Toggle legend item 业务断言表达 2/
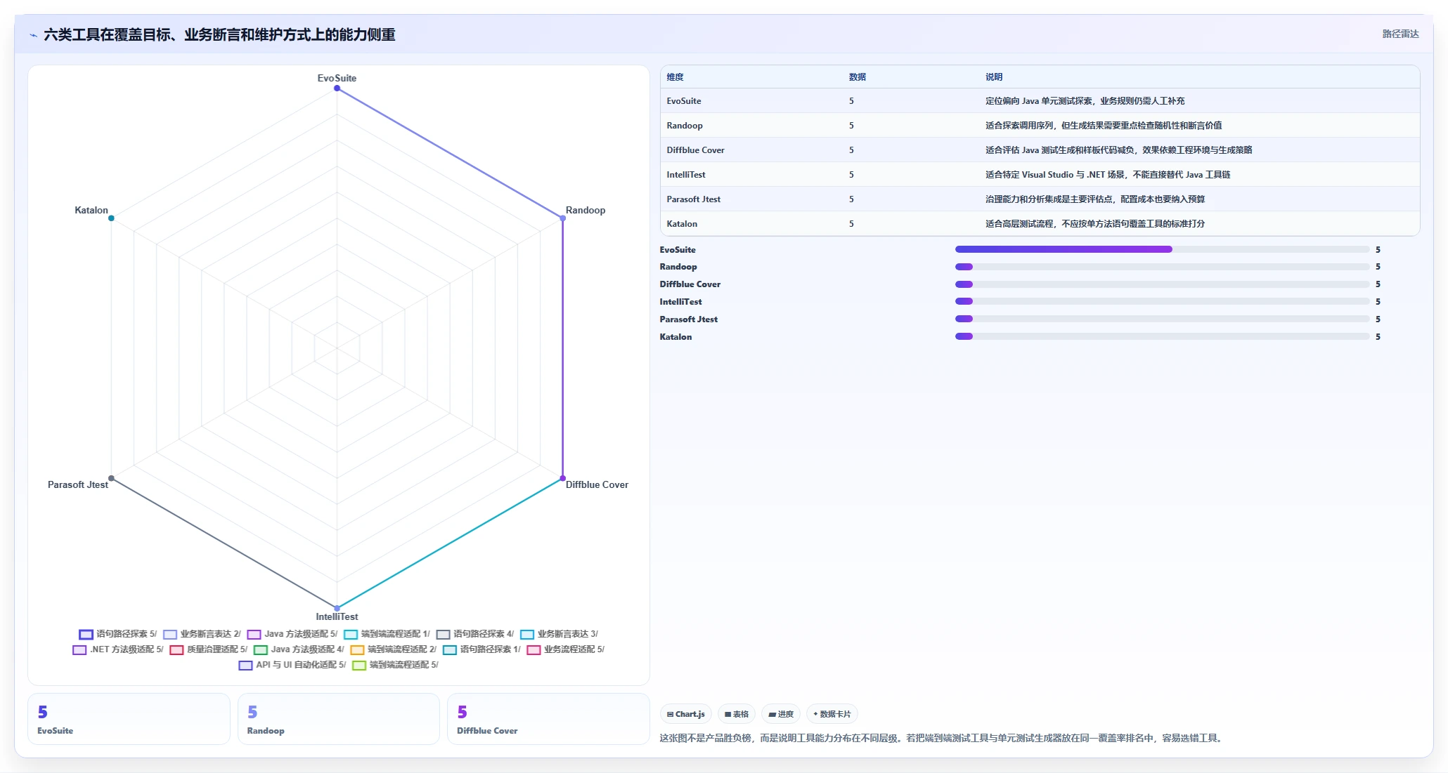The image size is (1448, 773). pos(202,634)
